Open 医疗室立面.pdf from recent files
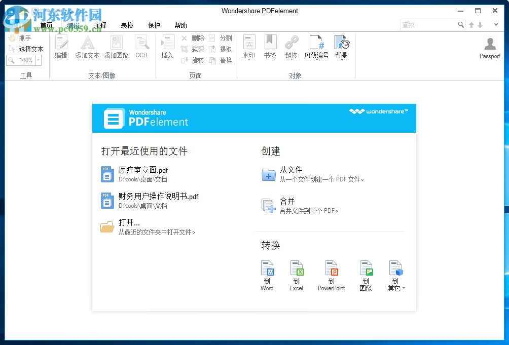The height and width of the screenshot is (345, 509). coord(143,170)
